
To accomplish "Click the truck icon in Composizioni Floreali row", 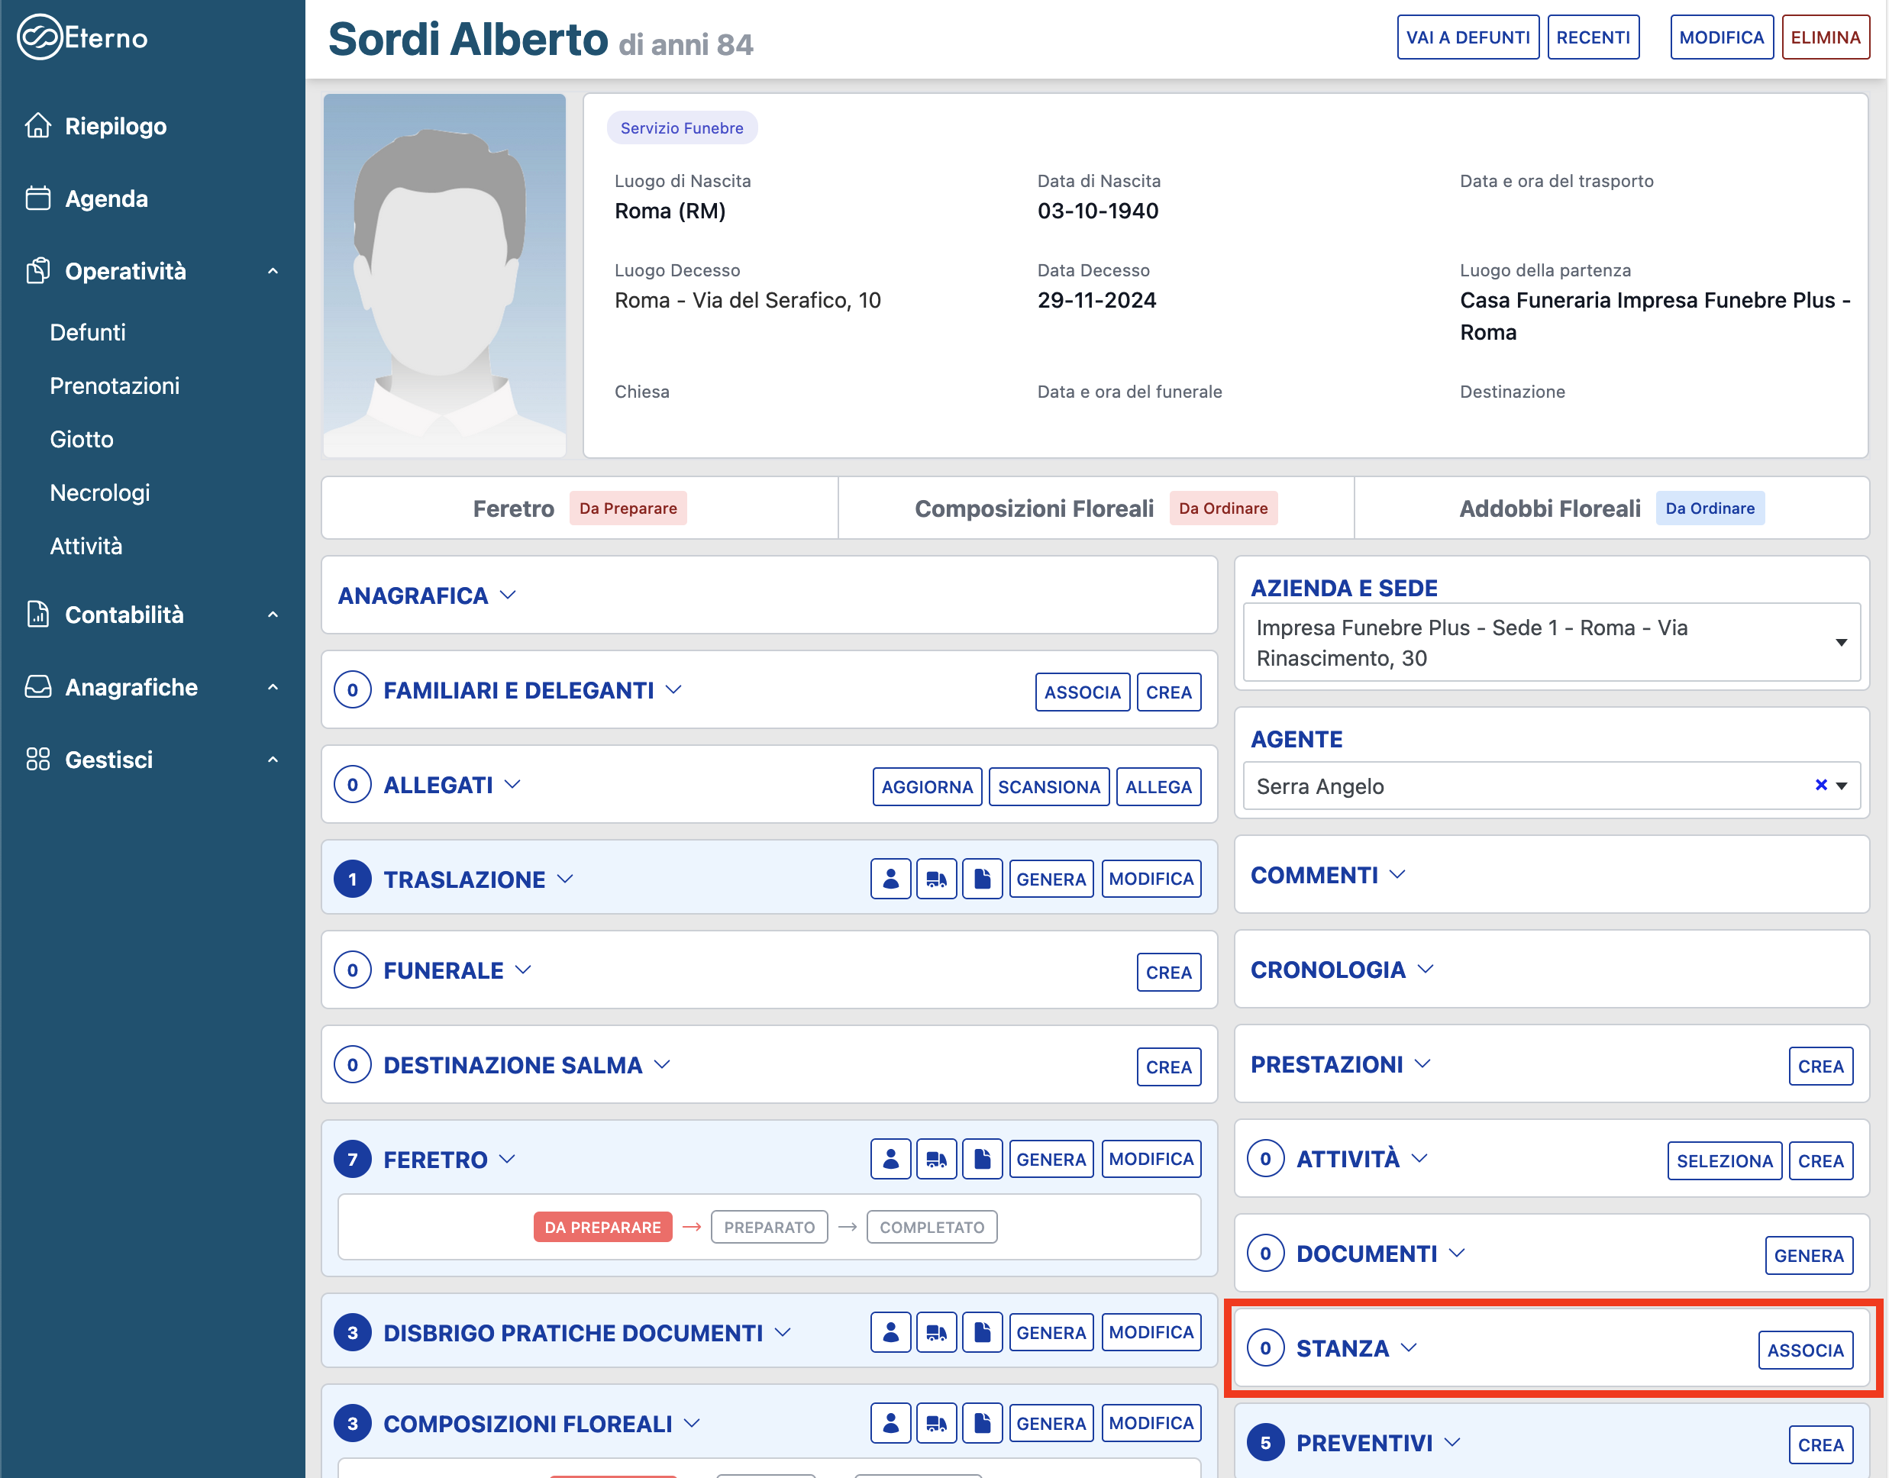I will pos(936,1424).
